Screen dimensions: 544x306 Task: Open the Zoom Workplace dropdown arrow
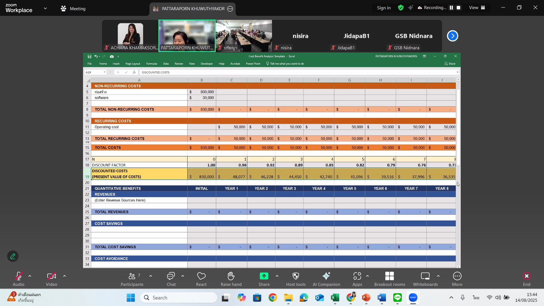coord(45,8)
